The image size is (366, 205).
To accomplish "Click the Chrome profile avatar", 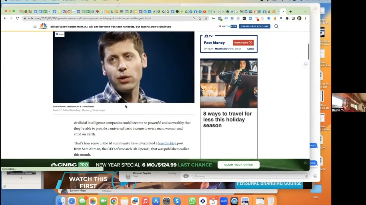I will (299, 18).
